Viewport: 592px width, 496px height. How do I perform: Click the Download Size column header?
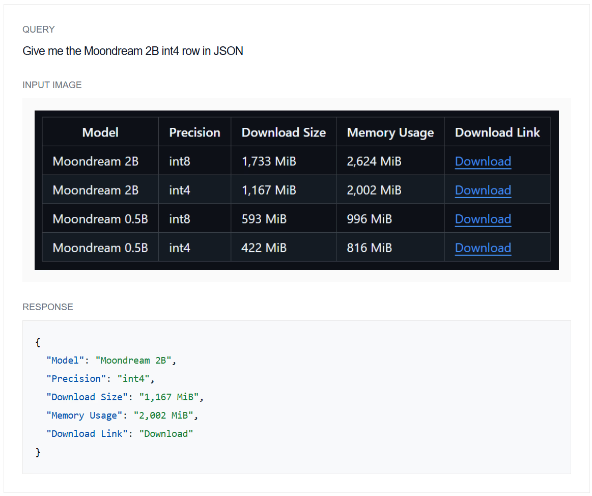click(x=283, y=132)
